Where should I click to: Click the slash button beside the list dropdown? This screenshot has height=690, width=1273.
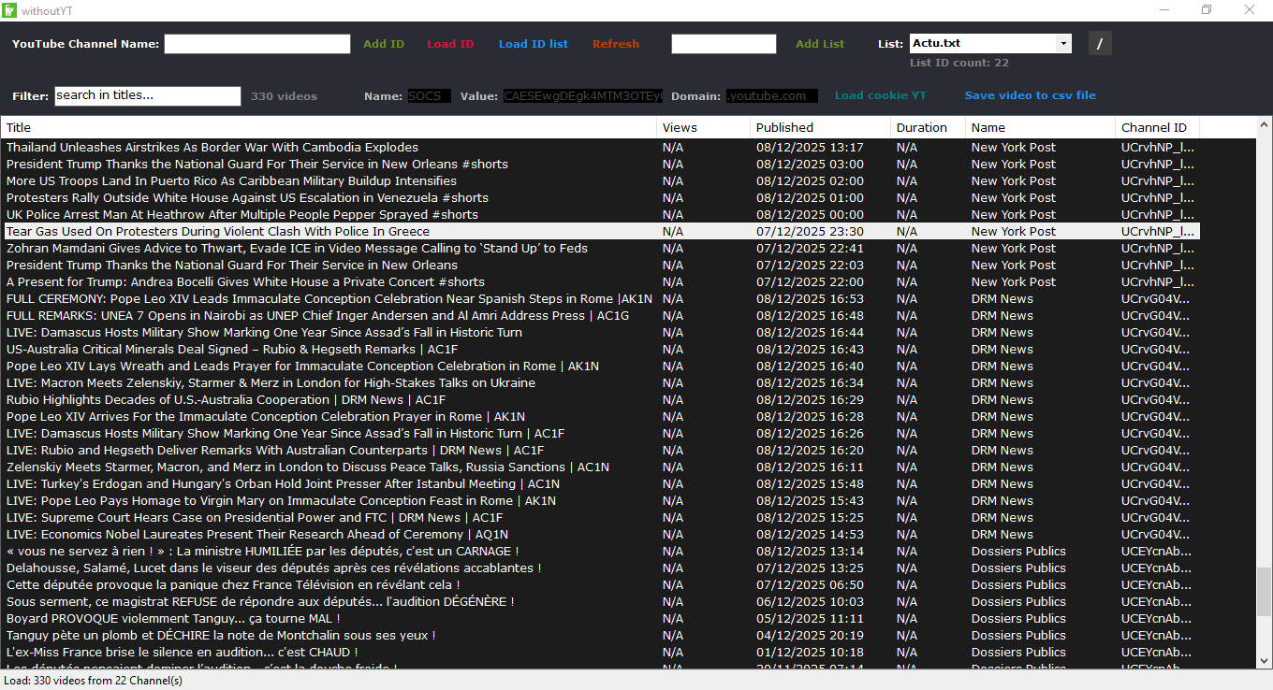1100,43
